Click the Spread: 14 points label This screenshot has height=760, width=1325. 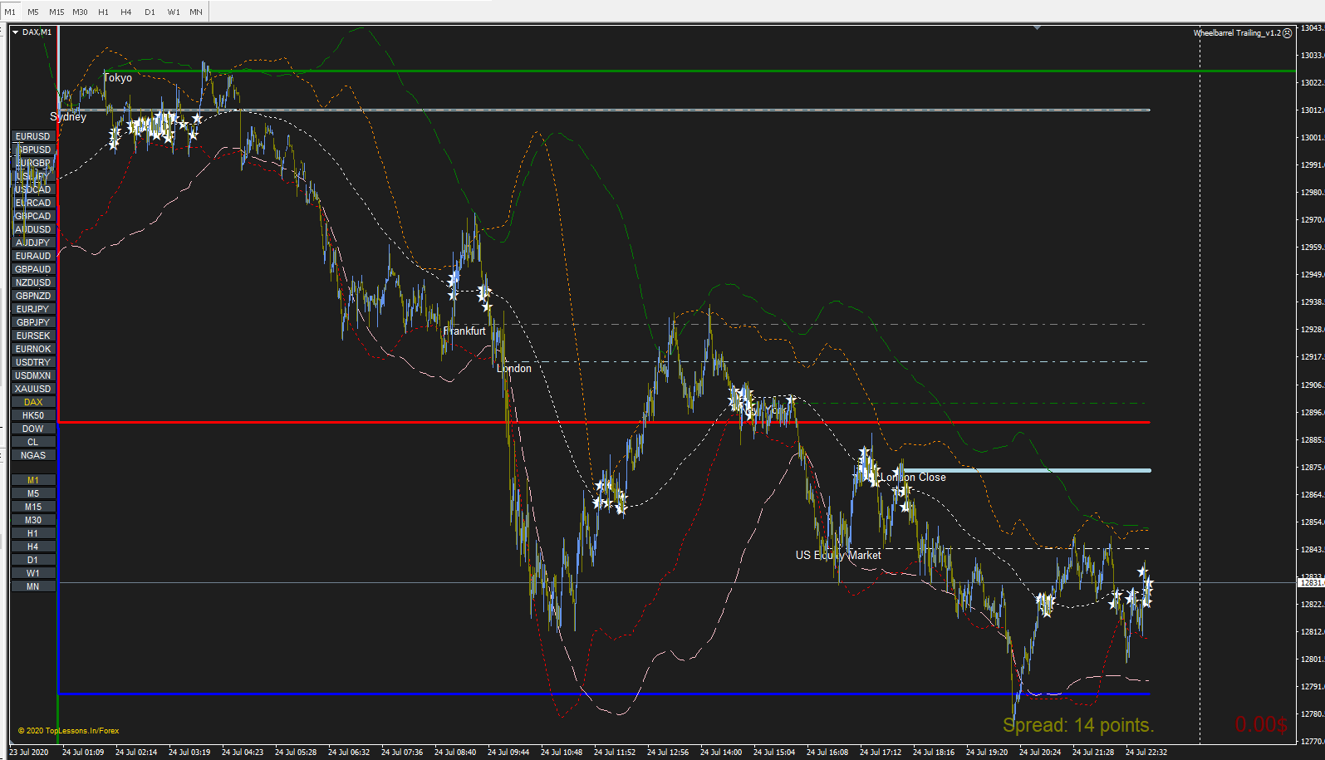coord(1078,725)
